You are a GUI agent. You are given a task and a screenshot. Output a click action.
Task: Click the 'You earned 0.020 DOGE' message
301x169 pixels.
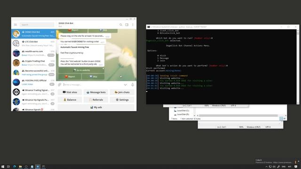click(x=82, y=42)
